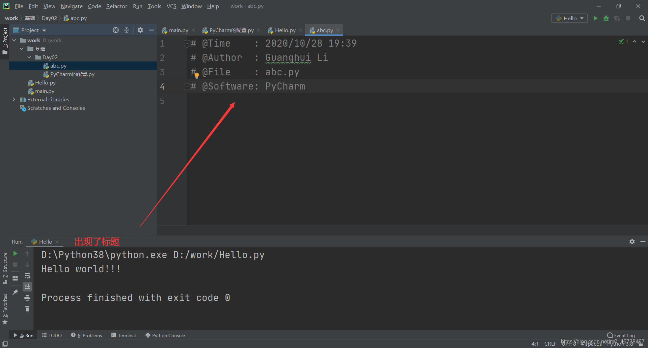Open Run panel settings gear
The image size is (648, 348).
[x=632, y=242]
